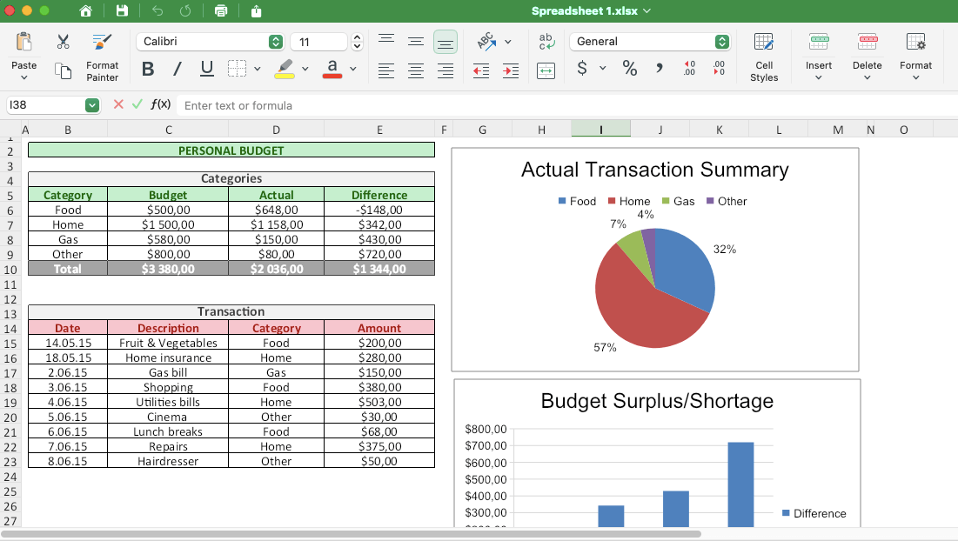Open the Cell Styles gallery
Image resolution: width=958 pixels, height=541 pixels.
(x=764, y=57)
